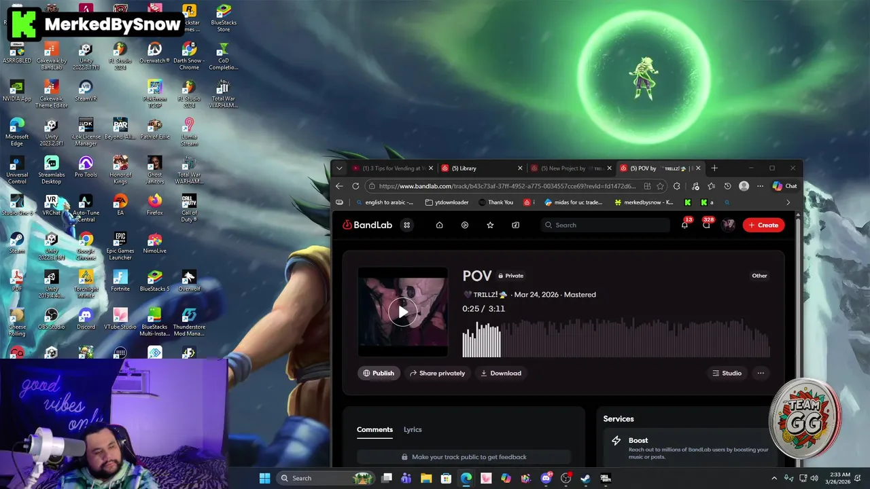The image size is (870, 489).
Task: Open the BandLab star favorites icon
Action: coord(490,225)
